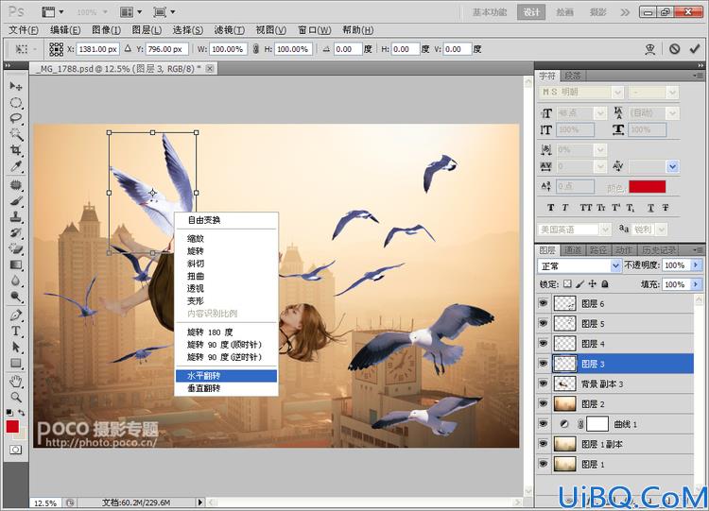Select the Eyedropper tool
The image size is (709, 511).
(x=16, y=166)
